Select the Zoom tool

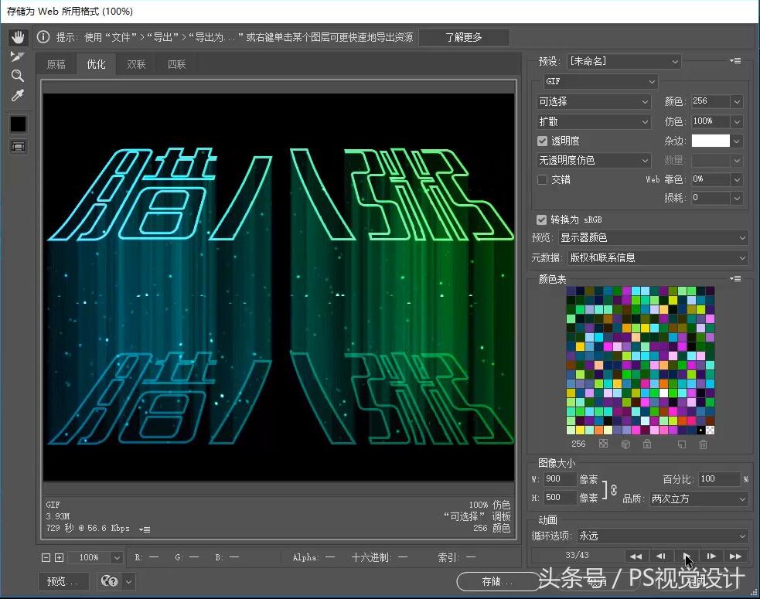(x=17, y=75)
